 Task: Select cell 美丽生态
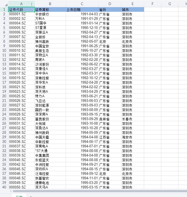pos(50,50)
